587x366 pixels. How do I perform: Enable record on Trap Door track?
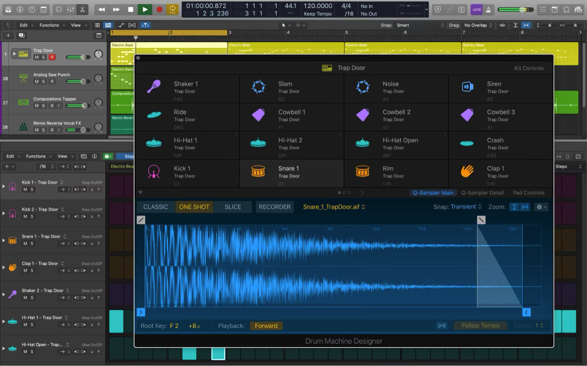point(52,58)
